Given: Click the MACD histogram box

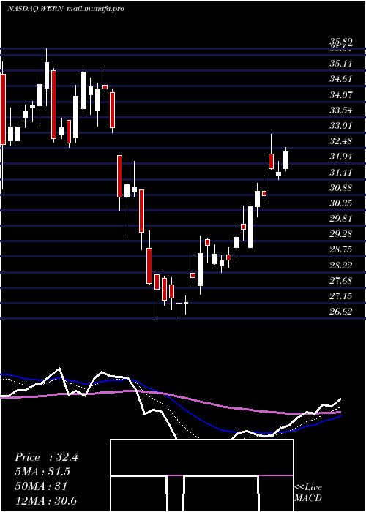Looking at the screenshot, I should (x=201, y=475).
